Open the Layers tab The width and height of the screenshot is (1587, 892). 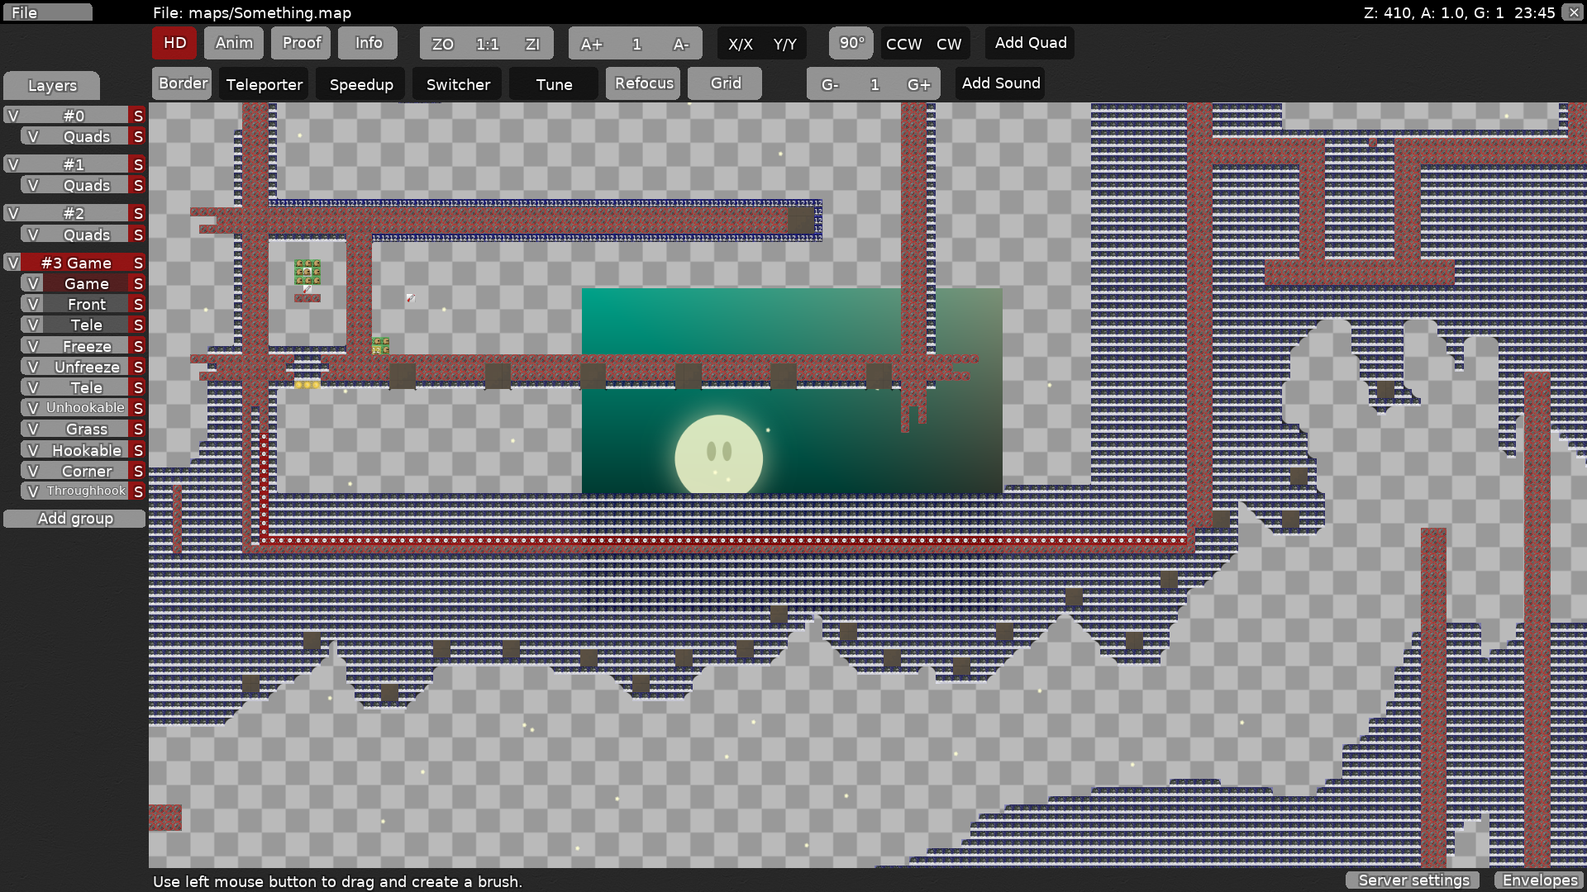coord(52,86)
